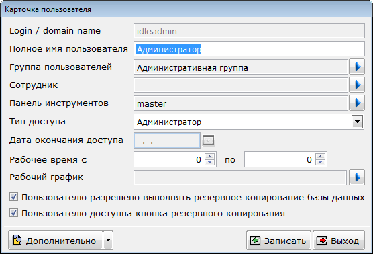
Task: Toggle backup button availability checkbox
Action: [x=13, y=213]
